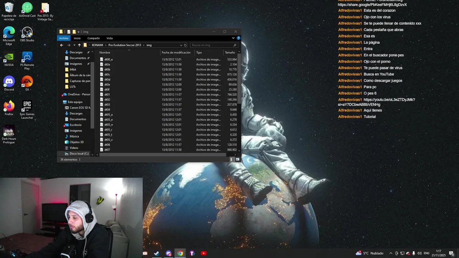Screen dimensions: 459x258
Task: Open the NVIDIA desktop shortcut
Action: click(9, 59)
